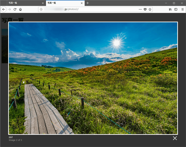This screenshot has height=147, width=186.
Task: Open a new tab with plus button
Action: (x=88, y=3)
